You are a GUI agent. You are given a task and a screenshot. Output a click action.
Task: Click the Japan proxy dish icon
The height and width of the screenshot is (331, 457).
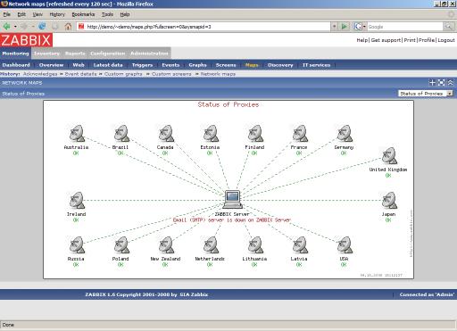pos(389,200)
